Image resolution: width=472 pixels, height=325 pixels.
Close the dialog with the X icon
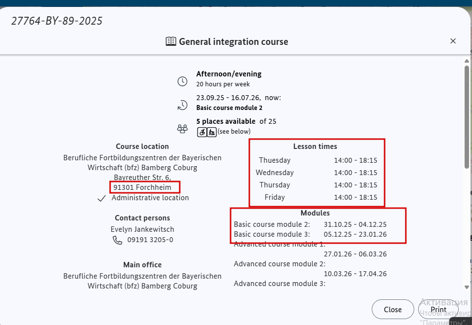(x=453, y=41)
